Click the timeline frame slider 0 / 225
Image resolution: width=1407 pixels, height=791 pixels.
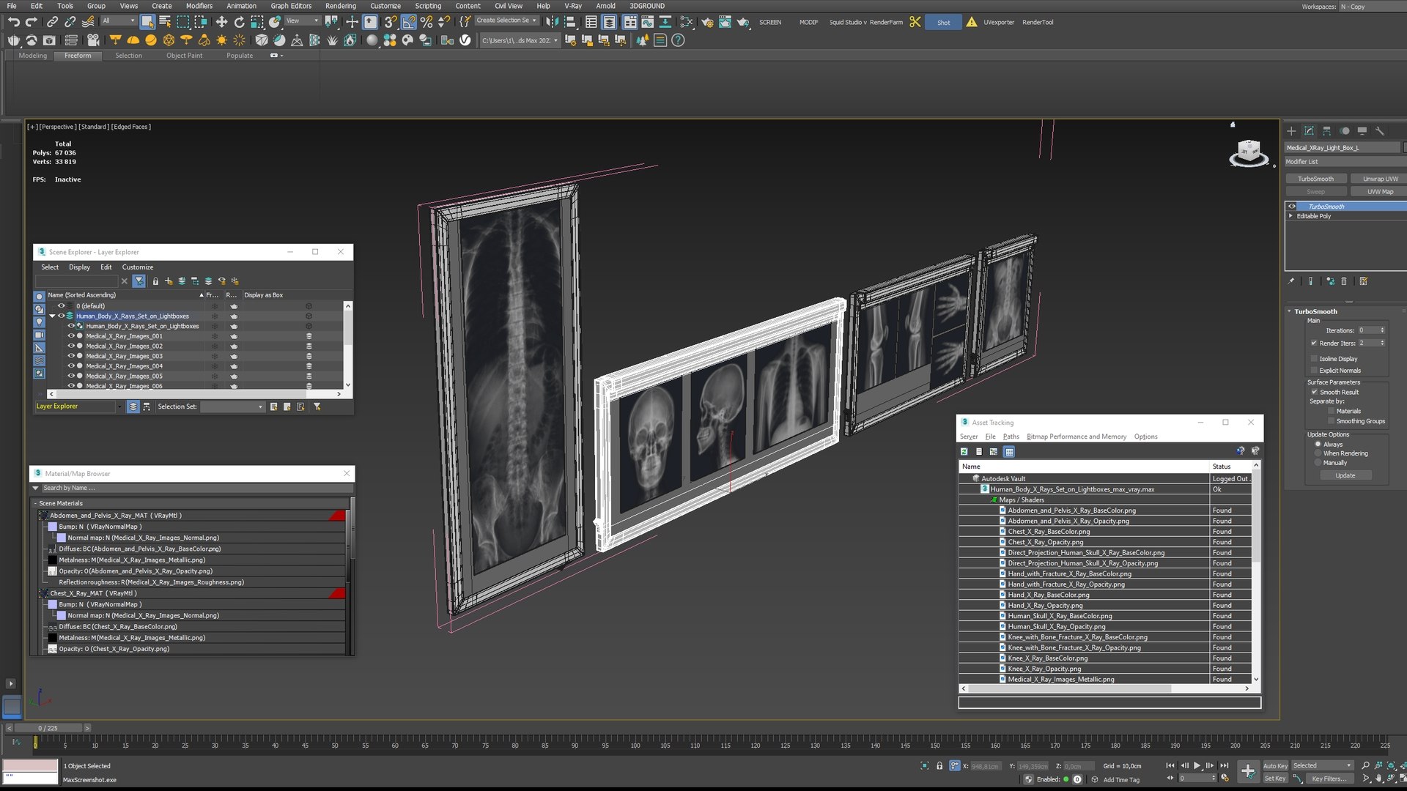[x=48, y=728]
